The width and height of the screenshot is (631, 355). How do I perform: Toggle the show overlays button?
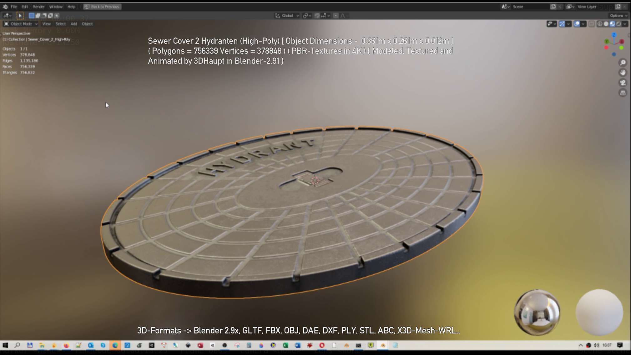(x=577, y=24)
